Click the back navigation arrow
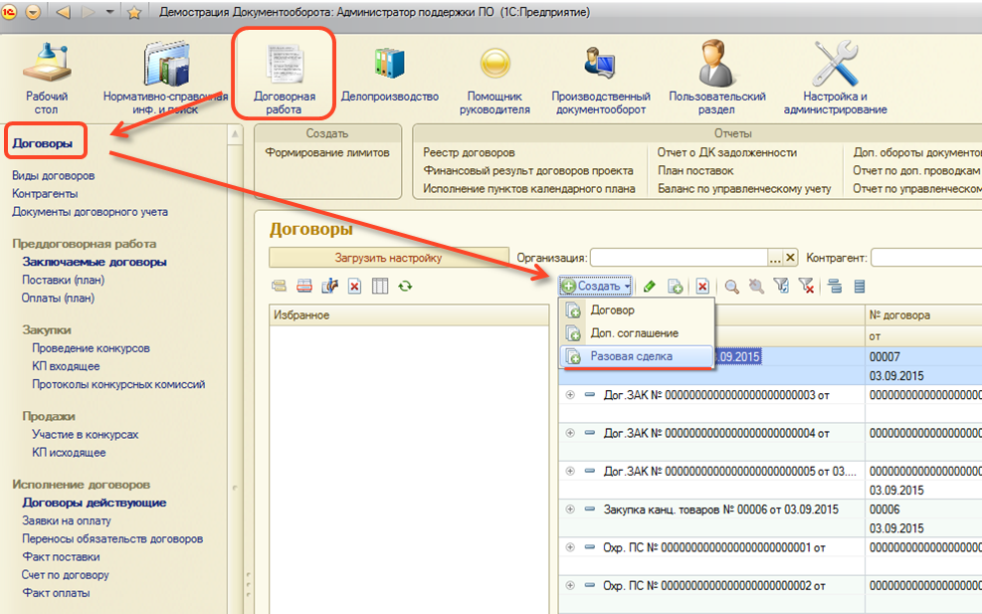 pos(64,14)
